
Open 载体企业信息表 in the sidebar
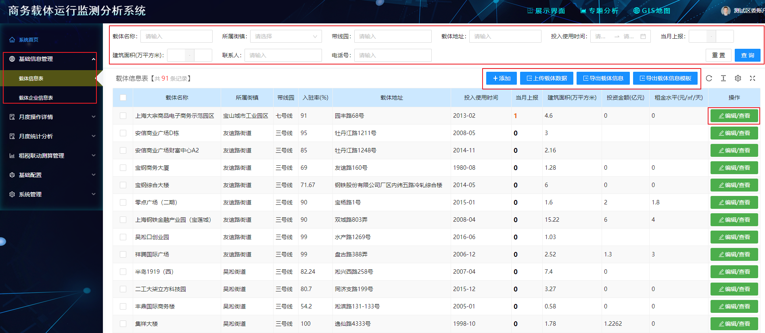point(36,98)
